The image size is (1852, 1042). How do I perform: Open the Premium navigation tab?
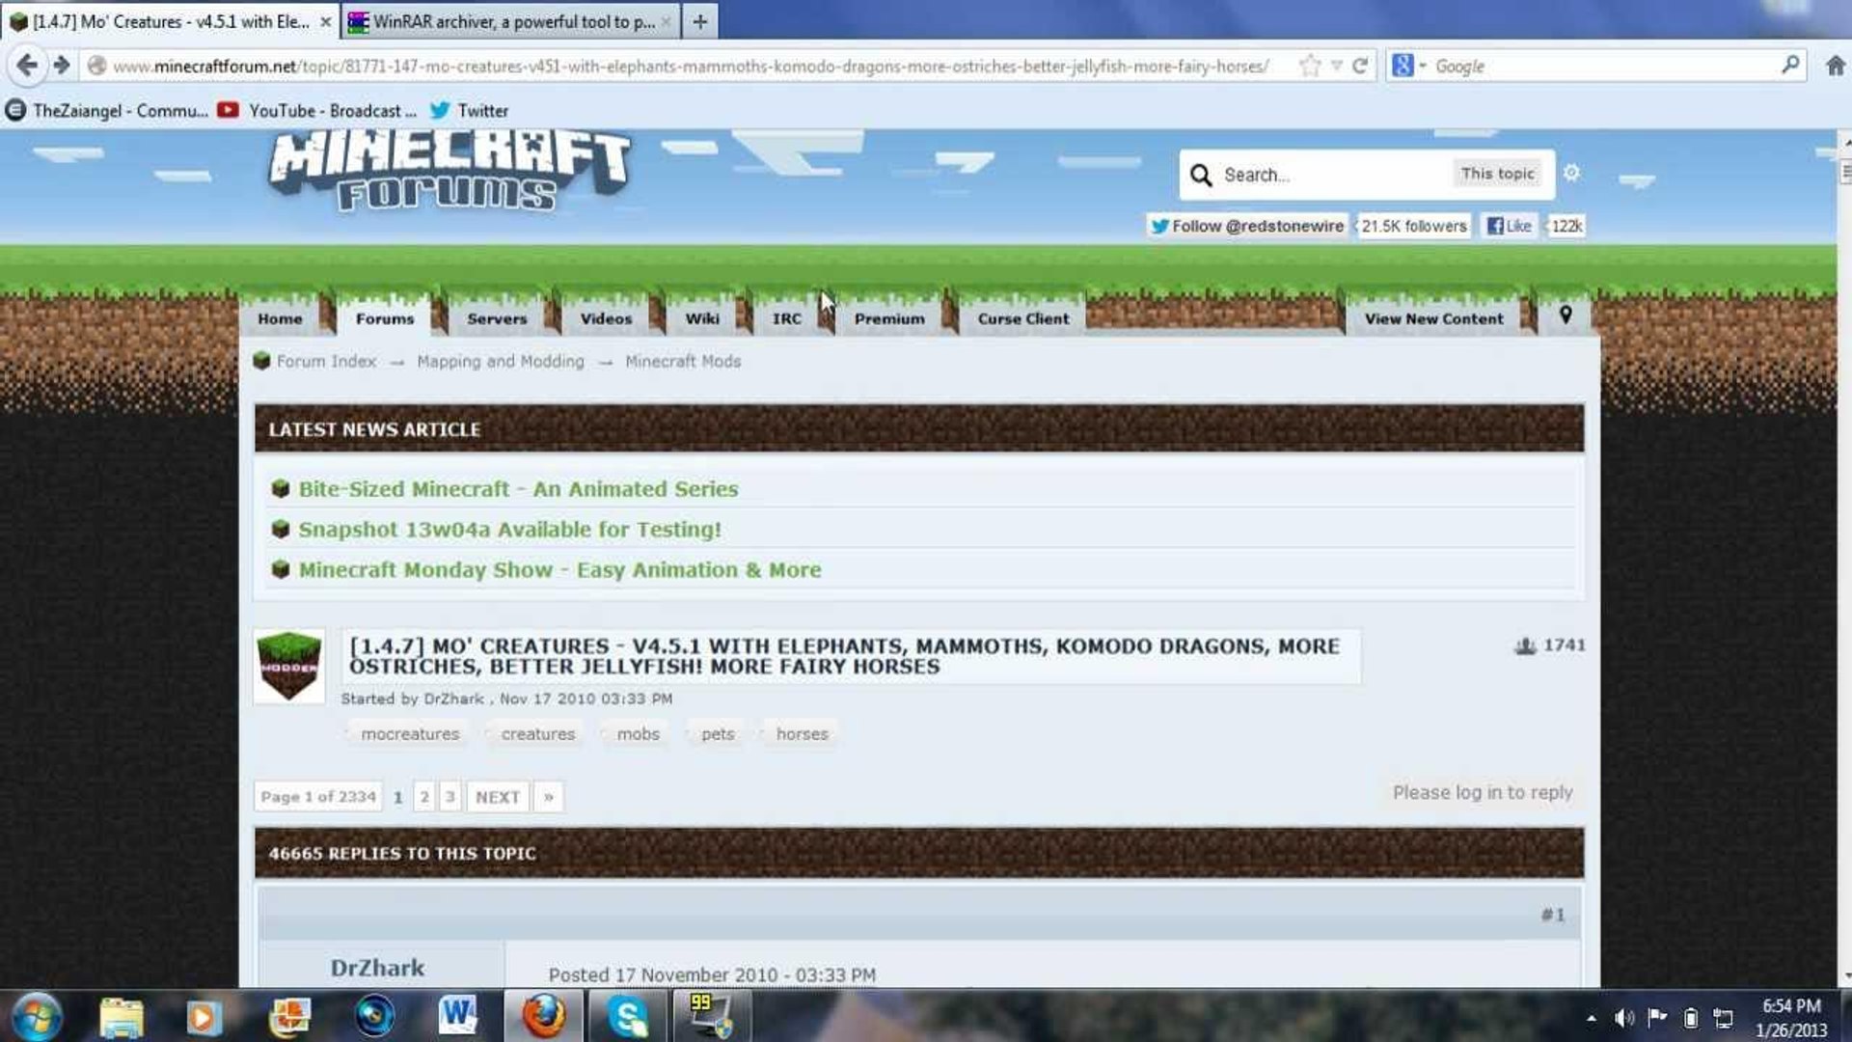click(889, 318)
